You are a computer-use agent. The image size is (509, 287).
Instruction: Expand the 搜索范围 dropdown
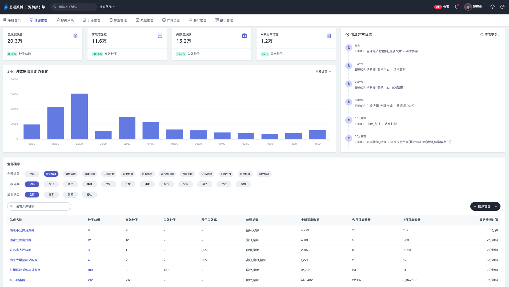point(107,7)
